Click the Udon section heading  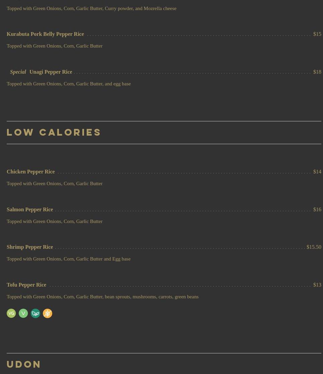pyautogui.click(x=24, y=364)
